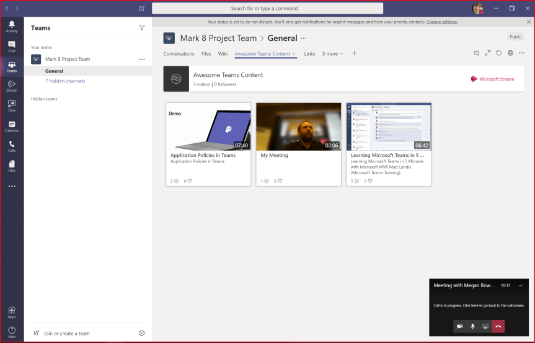Open the Stream app in the sidebar

pyautogui.click(x=12, y=86)
